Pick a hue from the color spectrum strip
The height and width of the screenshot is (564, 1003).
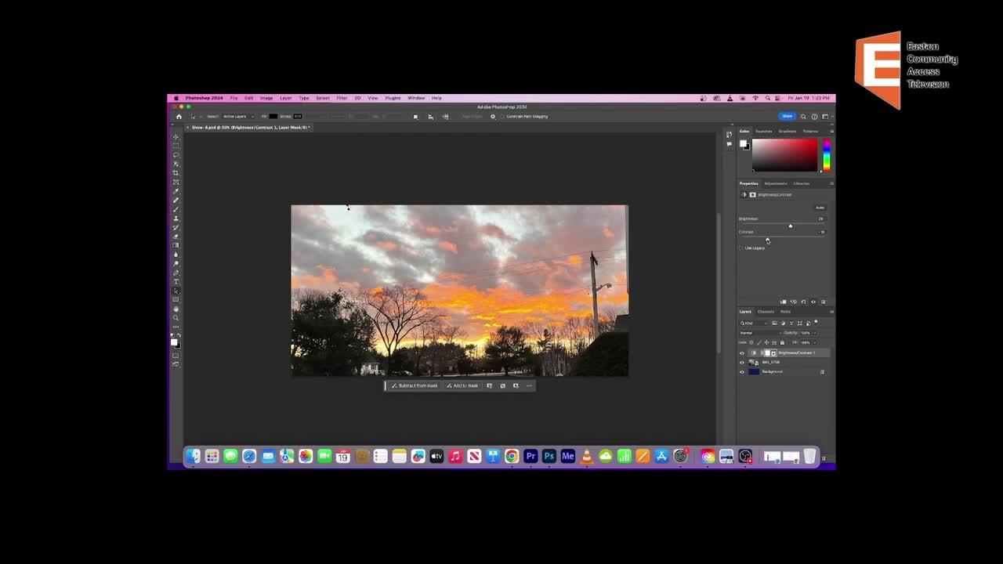click(826, 154)
